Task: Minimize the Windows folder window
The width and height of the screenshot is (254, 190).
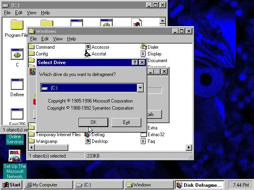Action: pyautogui.click(x=175, y=31)
